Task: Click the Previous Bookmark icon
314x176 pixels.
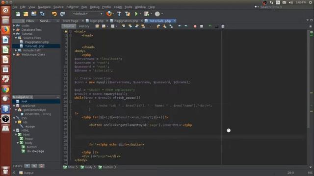Action: click(x=158, y=26)
